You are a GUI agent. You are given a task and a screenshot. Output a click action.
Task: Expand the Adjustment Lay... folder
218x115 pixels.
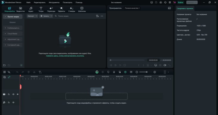[5, 39]
